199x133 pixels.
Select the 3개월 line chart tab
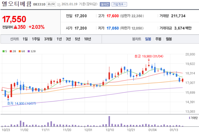coord(48,39)
